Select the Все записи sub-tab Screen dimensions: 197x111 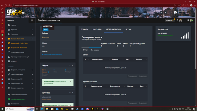(95, 50)
